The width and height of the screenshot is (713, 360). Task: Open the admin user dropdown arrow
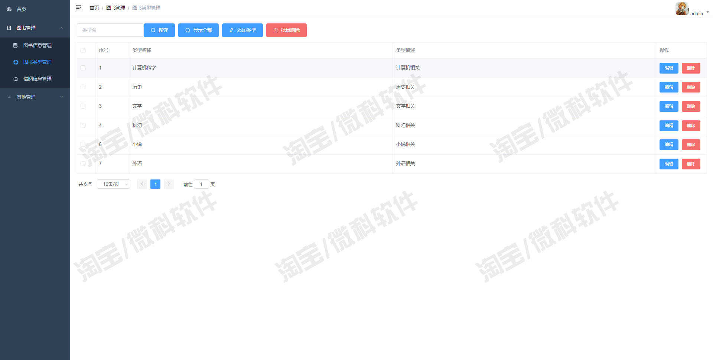(x=707, y=12)
